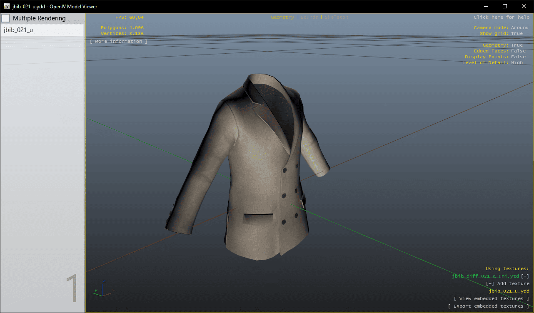The height and width of the screenshot is (313, 534).
Task: Change Level of Detail High setting
Action: point(517,63)
